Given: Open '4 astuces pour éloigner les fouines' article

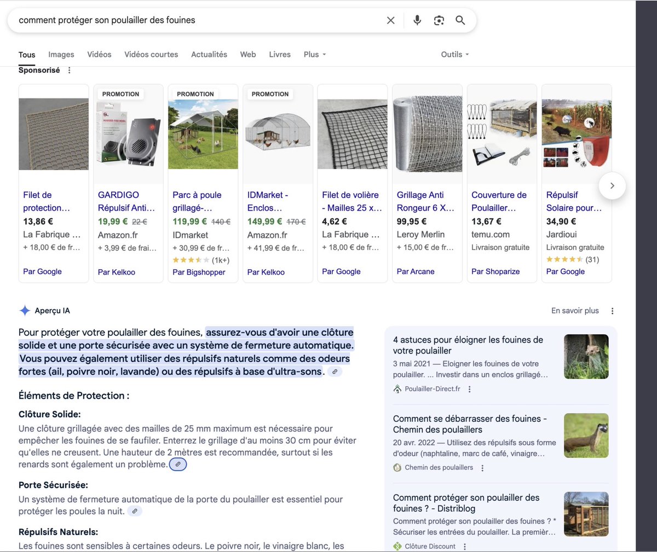Looking at the screenshot, I should point(468,345).
